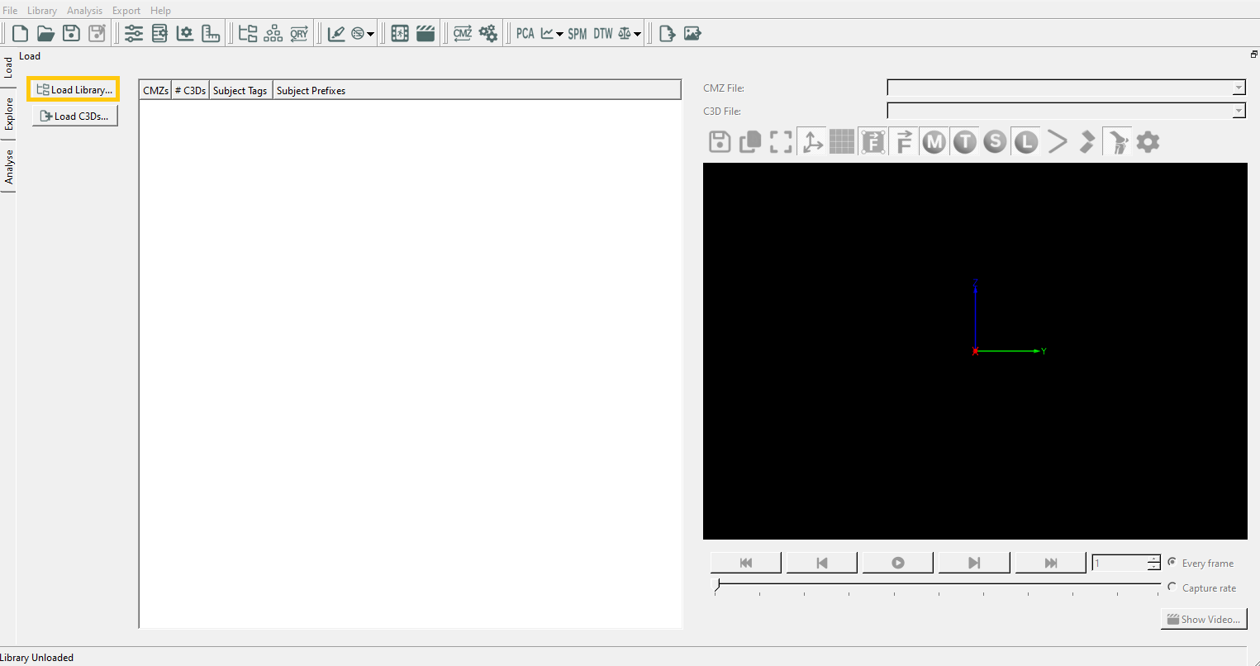Click the Save disk icon in main toolbar
The width and height of the screenshot is (1260, 666).
72,33
